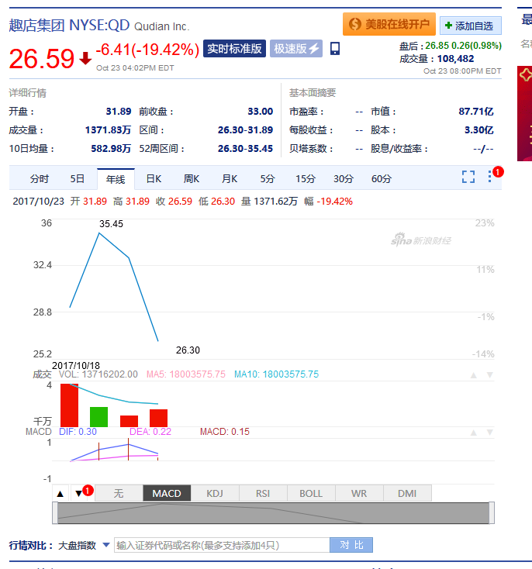The height and width of the screenshot is (569, 532).
Task: Click the 对比 compare button
Action: 351,545
